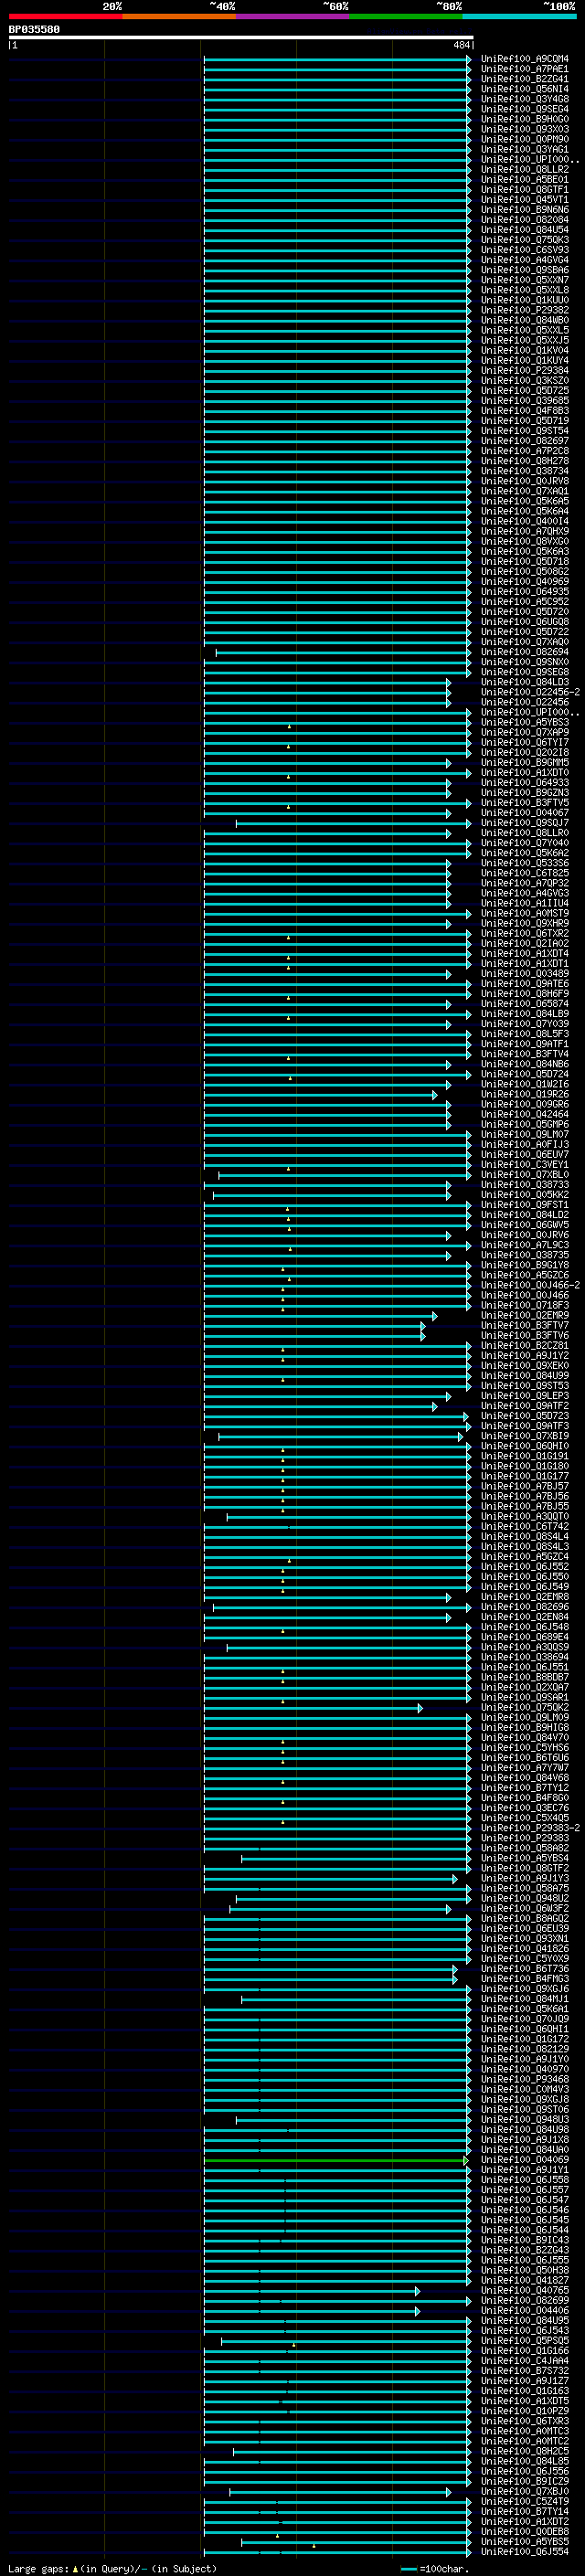Screen dimensions: 585x2576
Task: Select label UniRef100_A5BE01
Action: coord(524,180)
